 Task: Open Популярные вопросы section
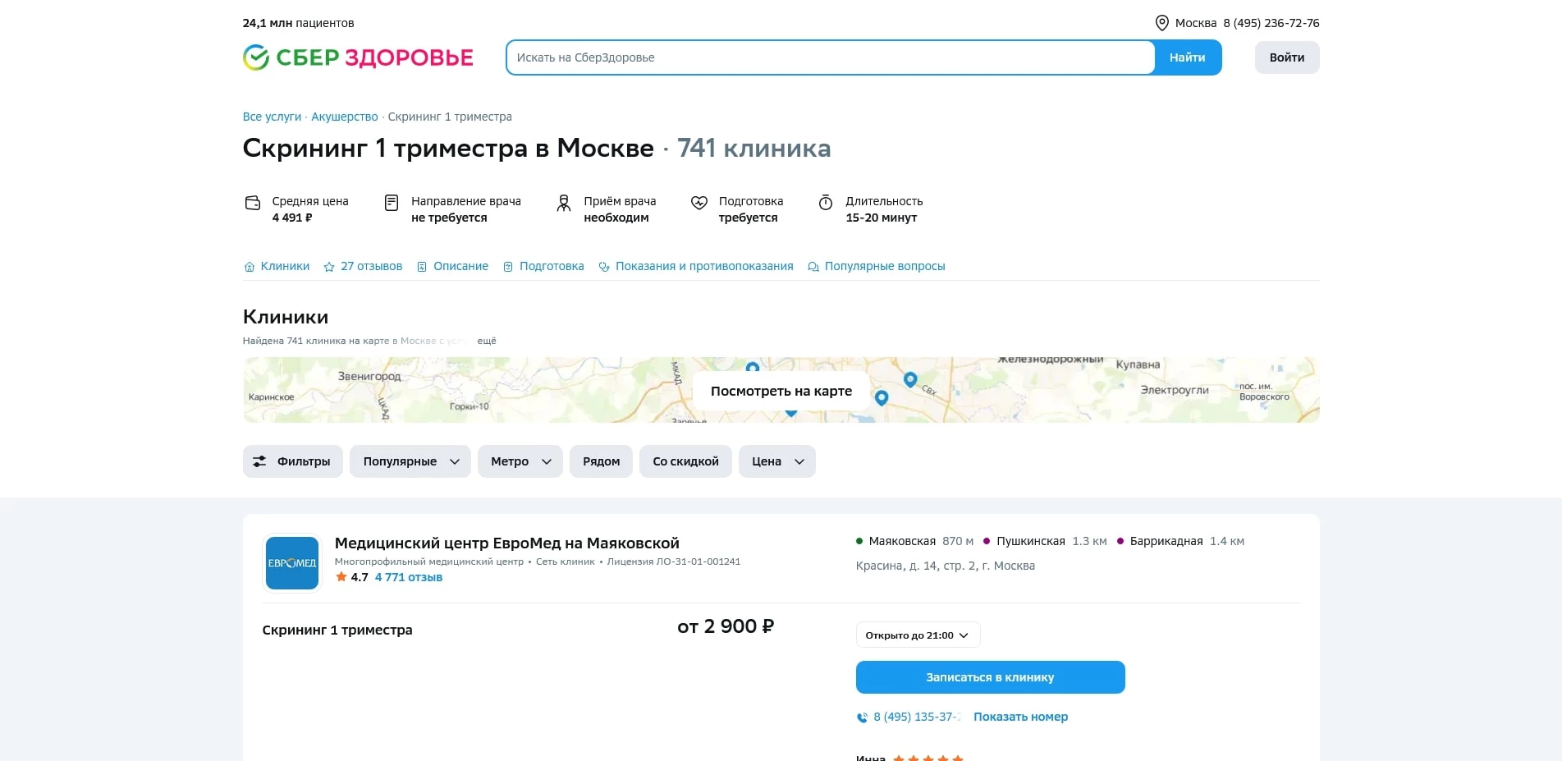(x=885, y=266)
